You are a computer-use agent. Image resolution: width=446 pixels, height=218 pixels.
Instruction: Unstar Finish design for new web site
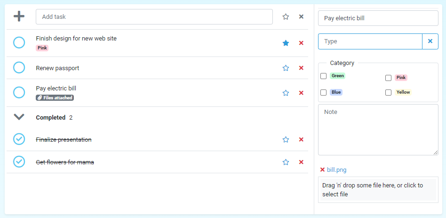pyautogui.click(x=286, y=43)
